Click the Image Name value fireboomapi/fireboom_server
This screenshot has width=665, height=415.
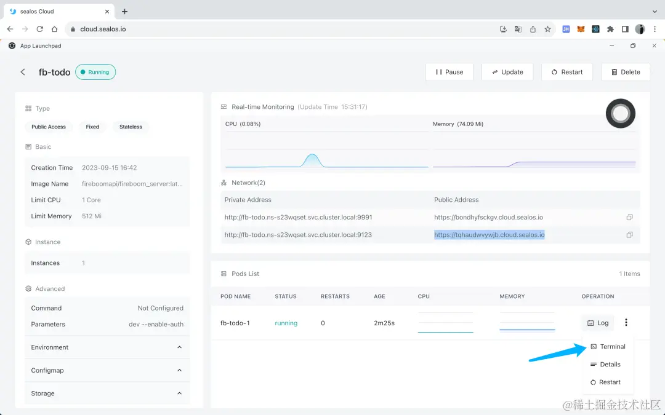click(132, 184)
